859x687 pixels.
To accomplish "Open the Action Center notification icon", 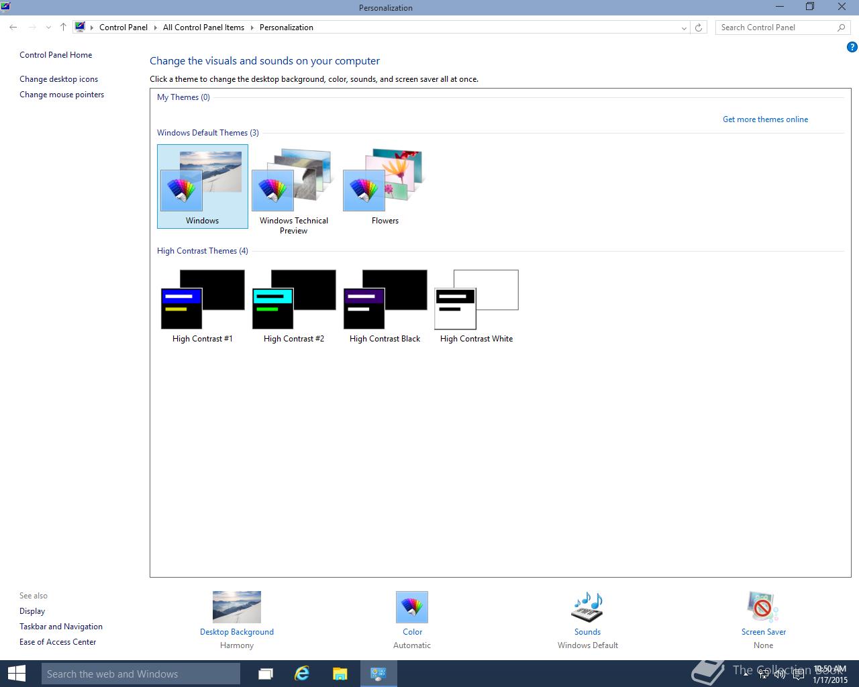I will click(798, 674).
